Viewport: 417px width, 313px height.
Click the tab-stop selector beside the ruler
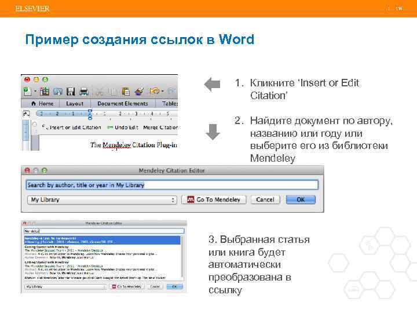[x=26, y=114]
